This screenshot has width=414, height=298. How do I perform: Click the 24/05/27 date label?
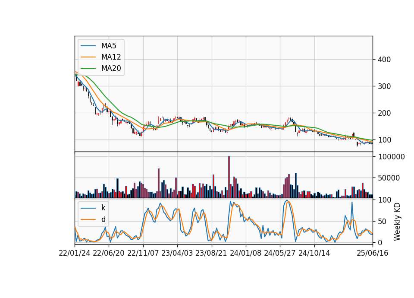pyautogui.click(x=280, y=253)
